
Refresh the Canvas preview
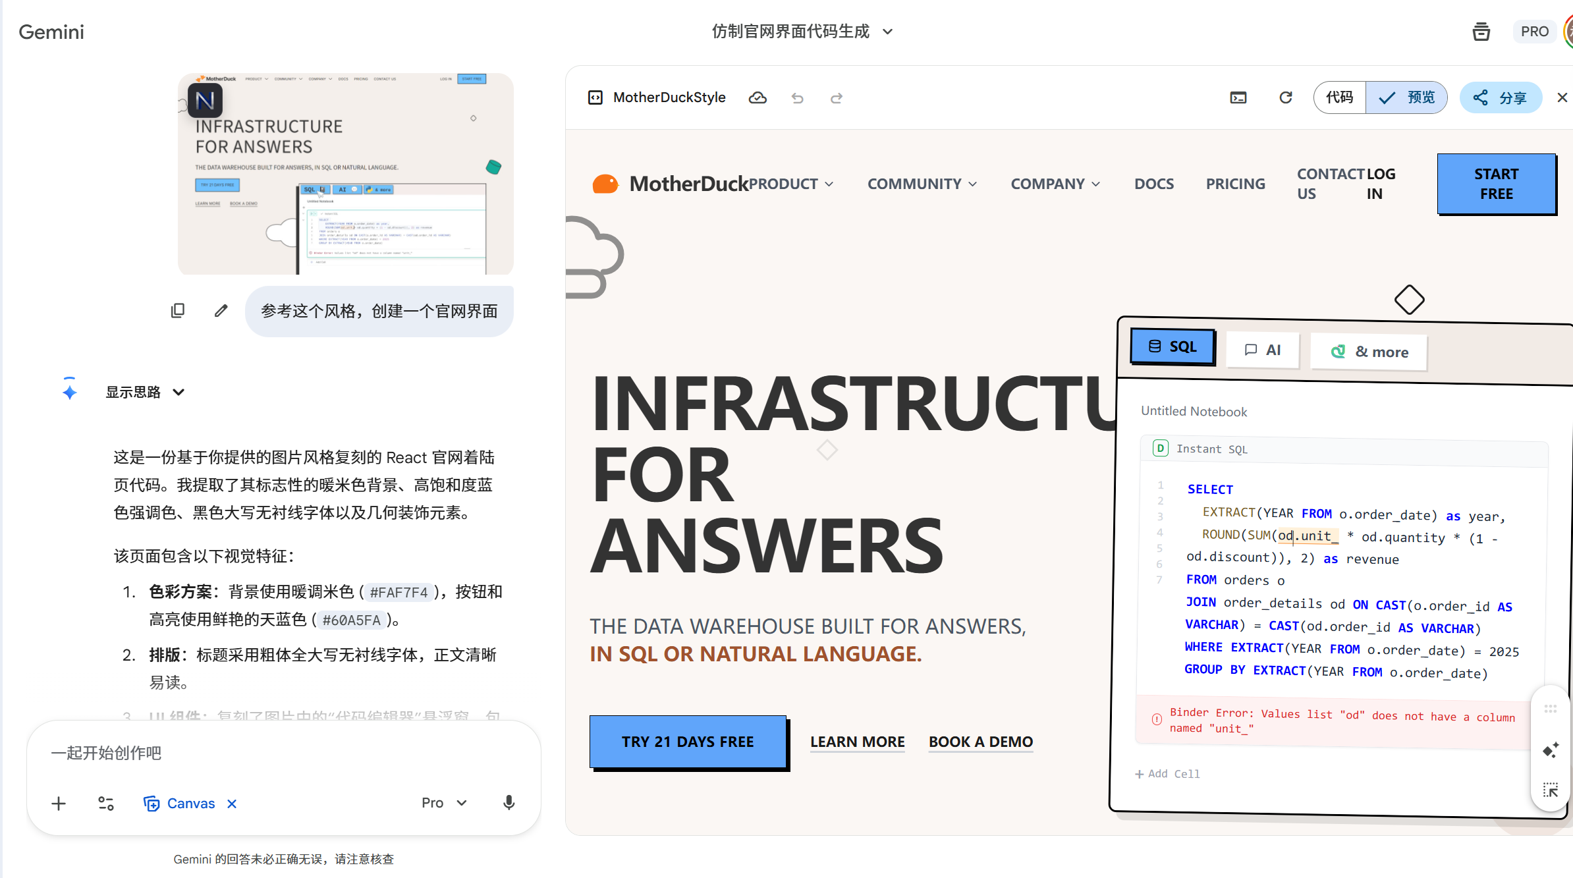pyautogui.click(x=1285, y=98)
